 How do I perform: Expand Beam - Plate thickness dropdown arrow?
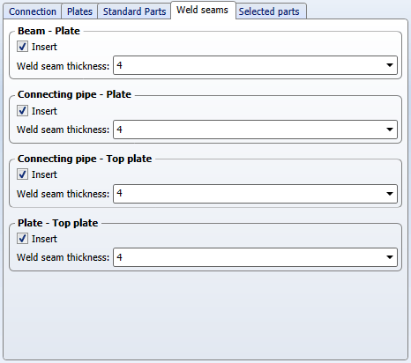click(x=390, y=65)
